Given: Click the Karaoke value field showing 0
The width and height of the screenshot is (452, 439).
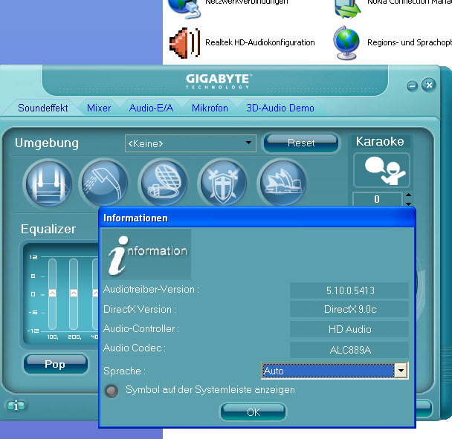Looking at the screenshot, I should (x=377, y=199).
